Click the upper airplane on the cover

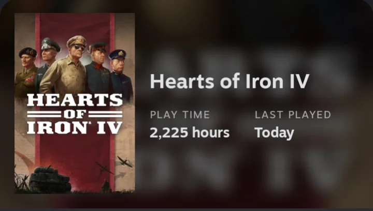[125, 162]
